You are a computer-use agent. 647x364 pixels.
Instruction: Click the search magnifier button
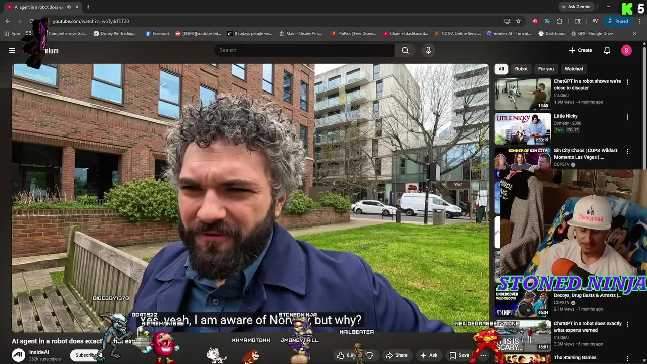405,50
